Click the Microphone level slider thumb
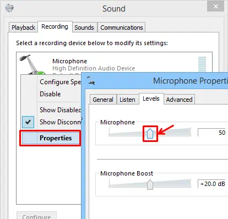Viewport: 228px width, 219px height. 150,133
